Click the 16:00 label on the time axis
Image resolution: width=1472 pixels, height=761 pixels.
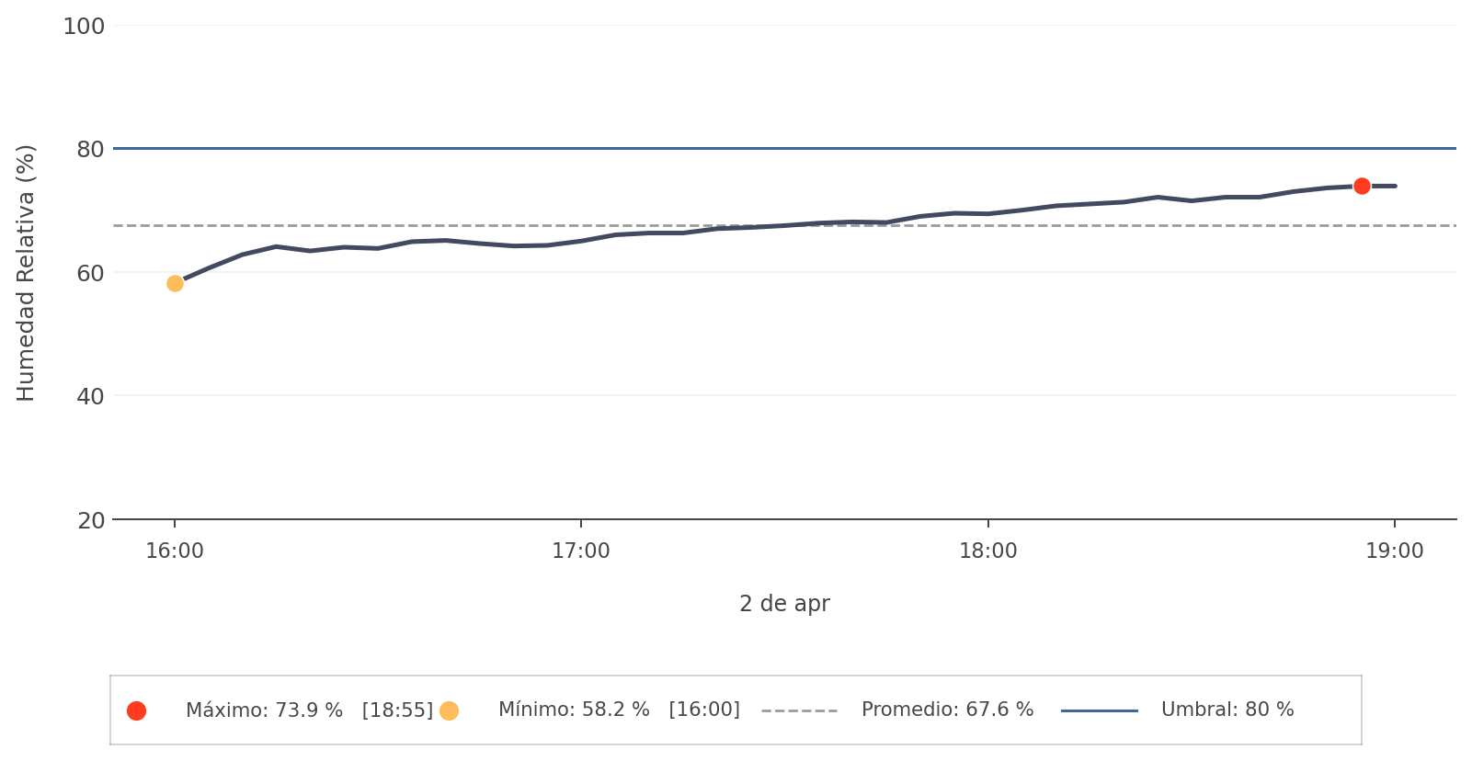(175, 551)
